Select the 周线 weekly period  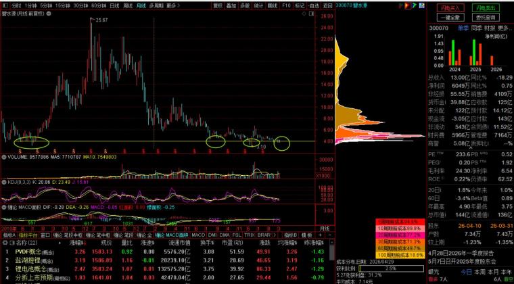coord(128,5)
